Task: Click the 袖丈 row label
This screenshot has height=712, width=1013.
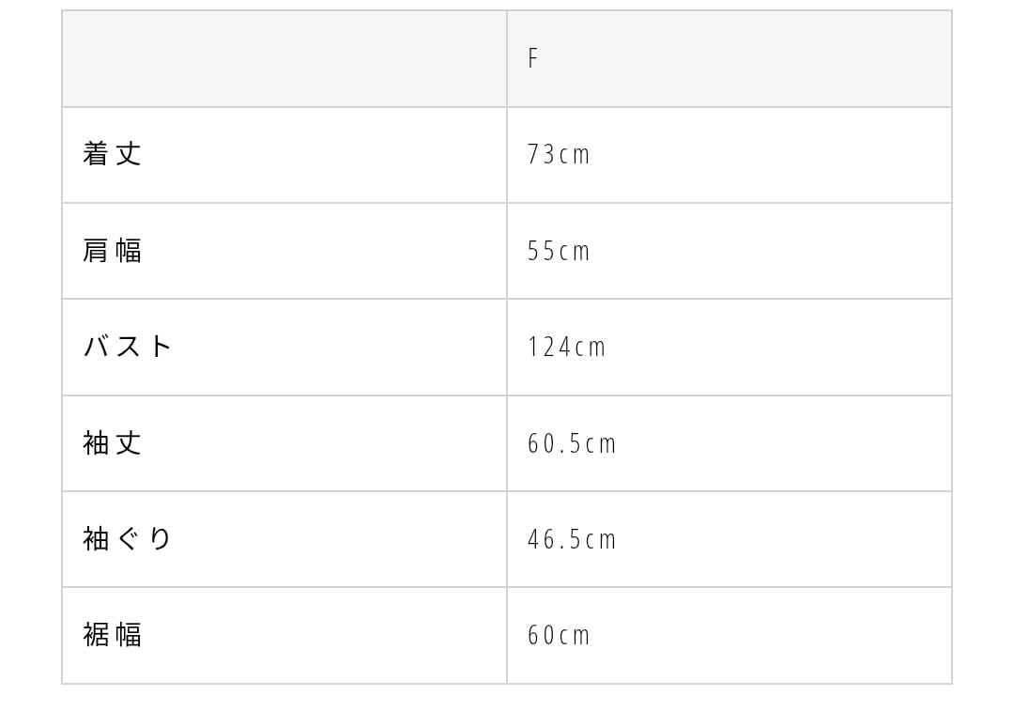Action: pyautogui.click(x=113, y=443)
